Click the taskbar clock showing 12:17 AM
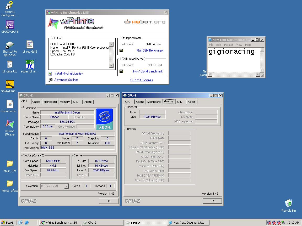This screenshot has height=226, width=302. pos(293,223)
